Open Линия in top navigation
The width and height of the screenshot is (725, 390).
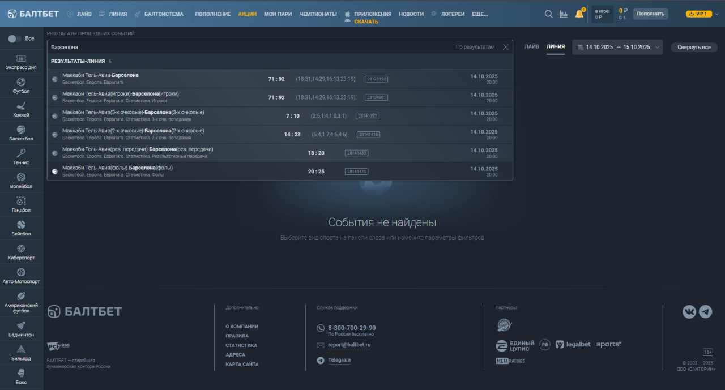(x=113, y=14)
